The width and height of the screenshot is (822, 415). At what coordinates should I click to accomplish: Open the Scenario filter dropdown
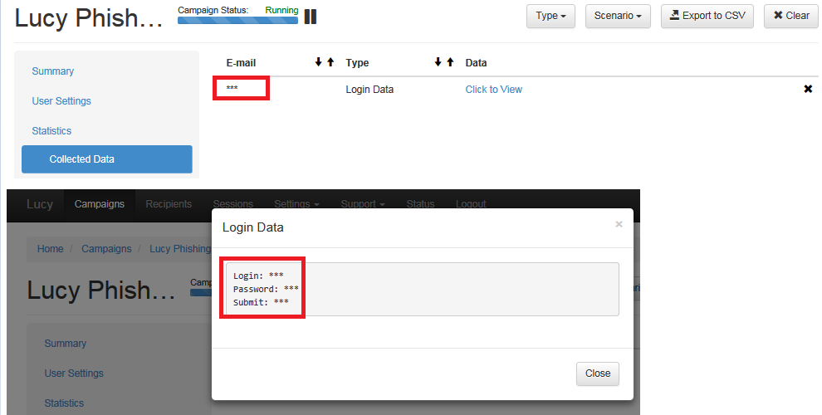618,16
